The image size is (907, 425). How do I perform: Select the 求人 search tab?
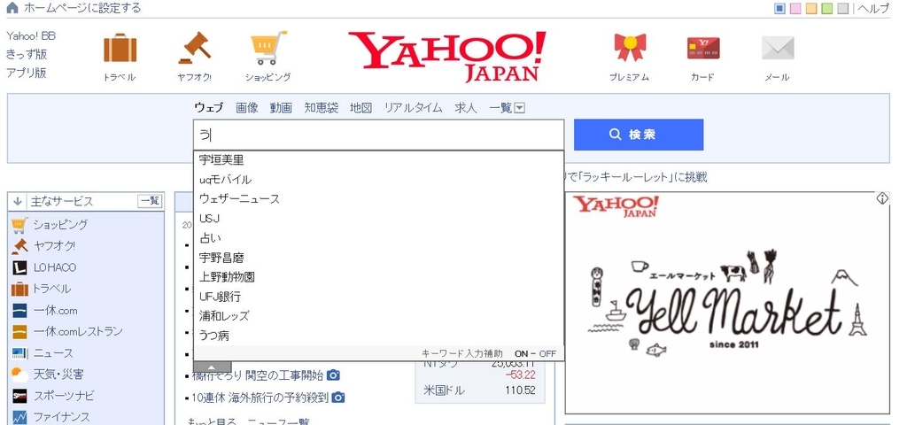click(x=466, y=107)
